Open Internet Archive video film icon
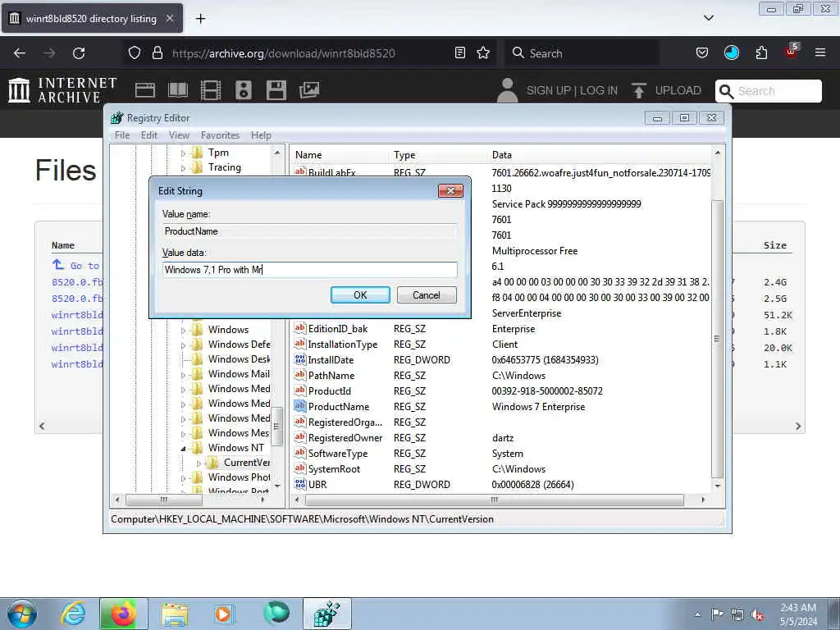This screenshot has width=840, height=630. (211, 90)
